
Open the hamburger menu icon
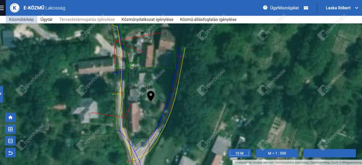[2, 8]
